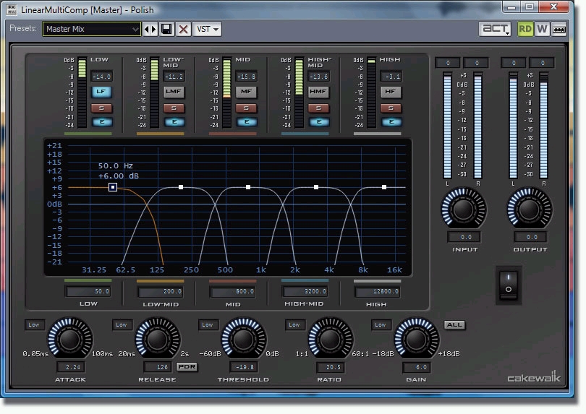The width and height of the screenshot is (586, 414).
Task: Click the Attack value field showing 2.24
Action: (x=71, y=367)
